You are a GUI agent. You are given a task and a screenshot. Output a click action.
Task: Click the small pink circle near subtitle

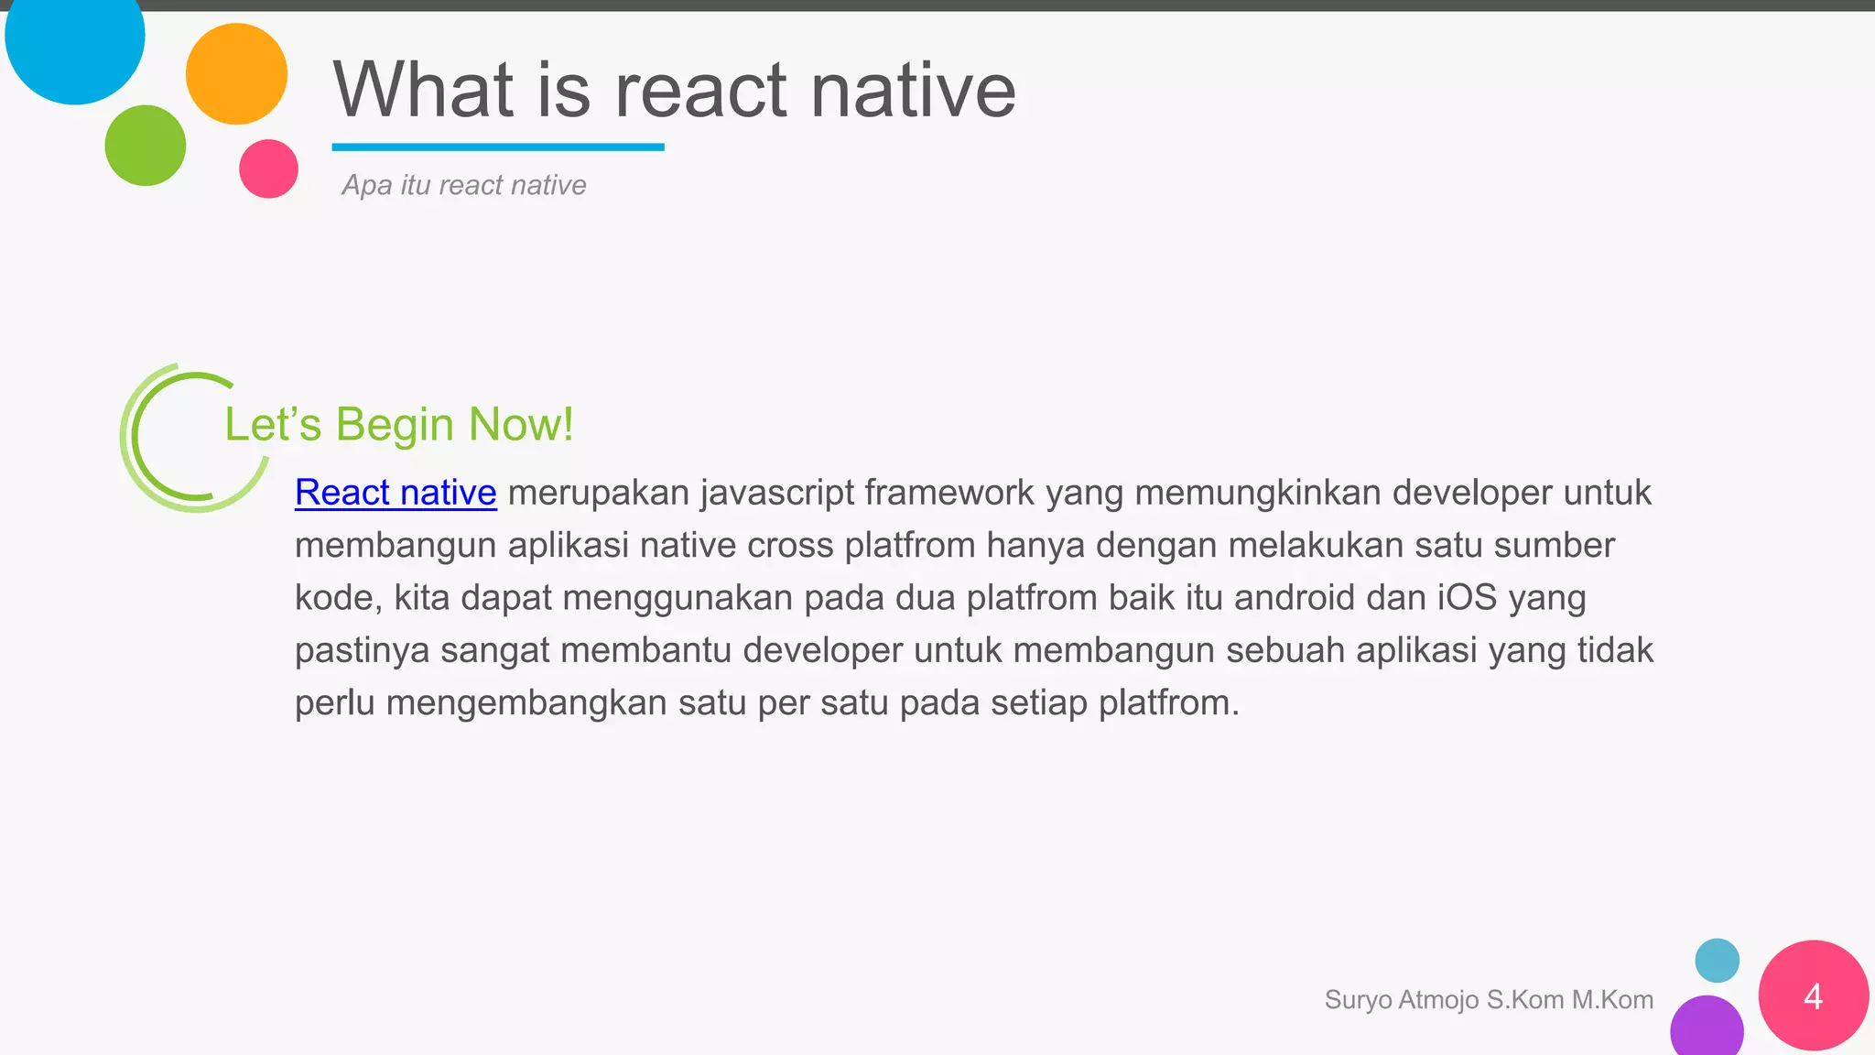coord(268,169)
